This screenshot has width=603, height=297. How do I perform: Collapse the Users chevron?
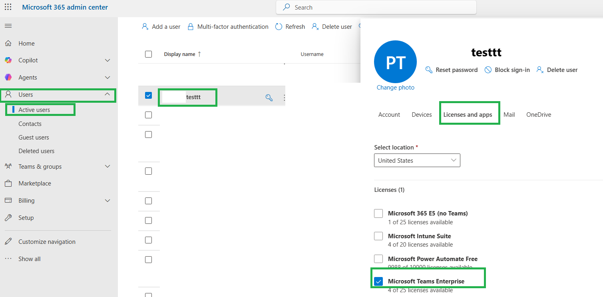point(107,94)
